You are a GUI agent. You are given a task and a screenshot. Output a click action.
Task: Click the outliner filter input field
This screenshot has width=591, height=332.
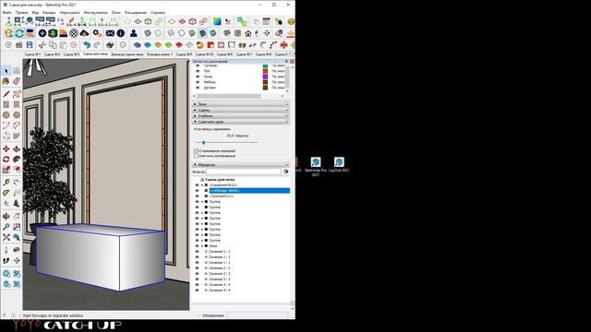click(244, 172)
